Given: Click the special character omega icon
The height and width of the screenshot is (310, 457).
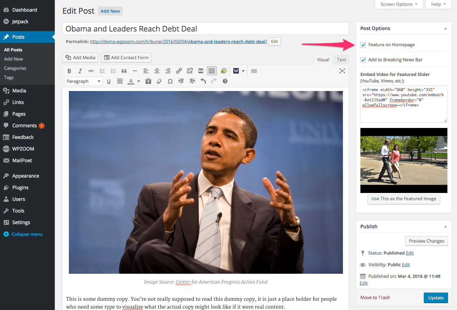Looking at the screenshot, I should coord(170,81).
